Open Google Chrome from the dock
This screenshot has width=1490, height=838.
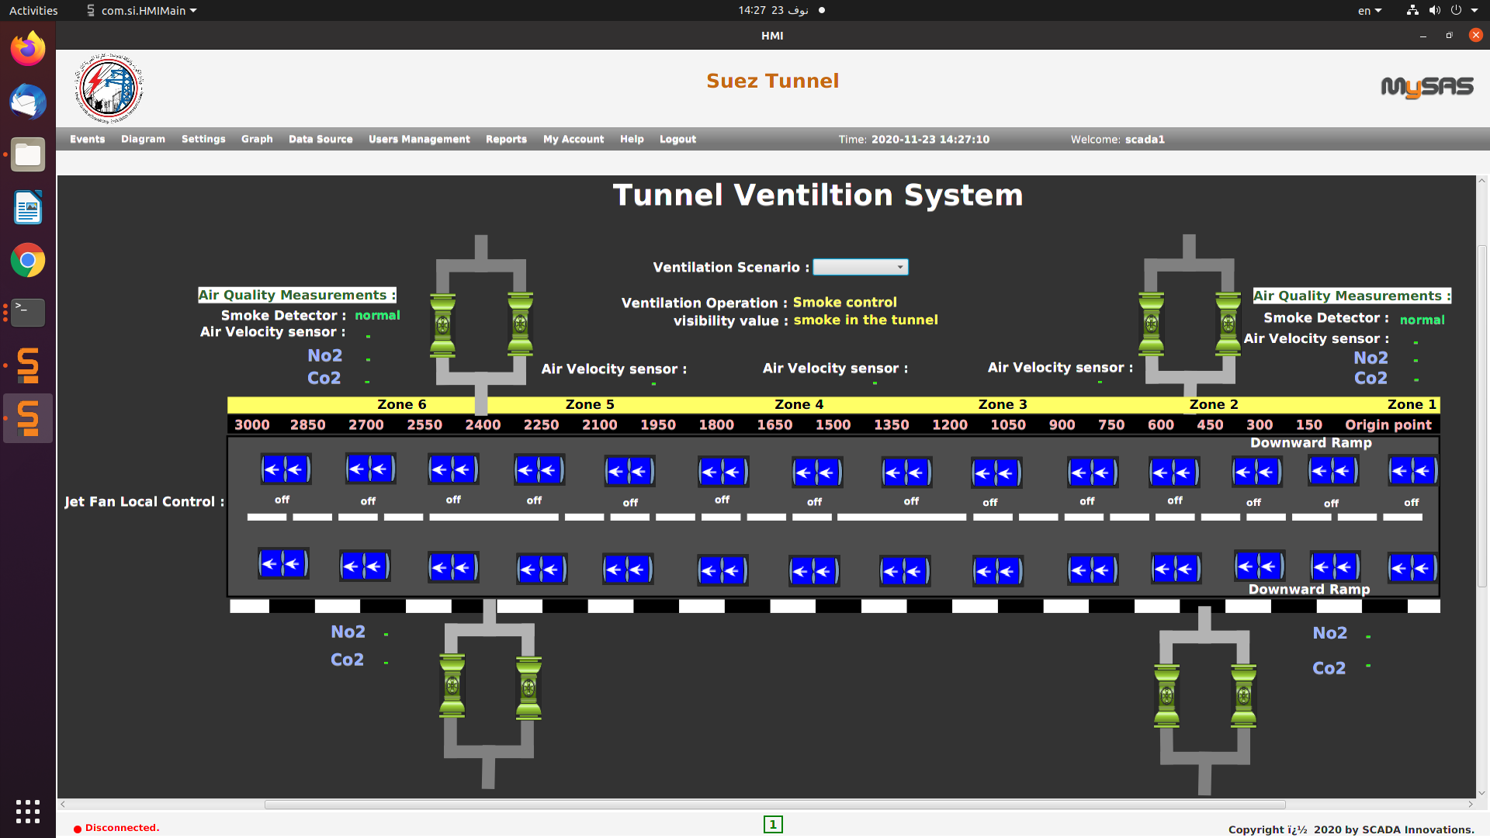click(x=28, y=261)
